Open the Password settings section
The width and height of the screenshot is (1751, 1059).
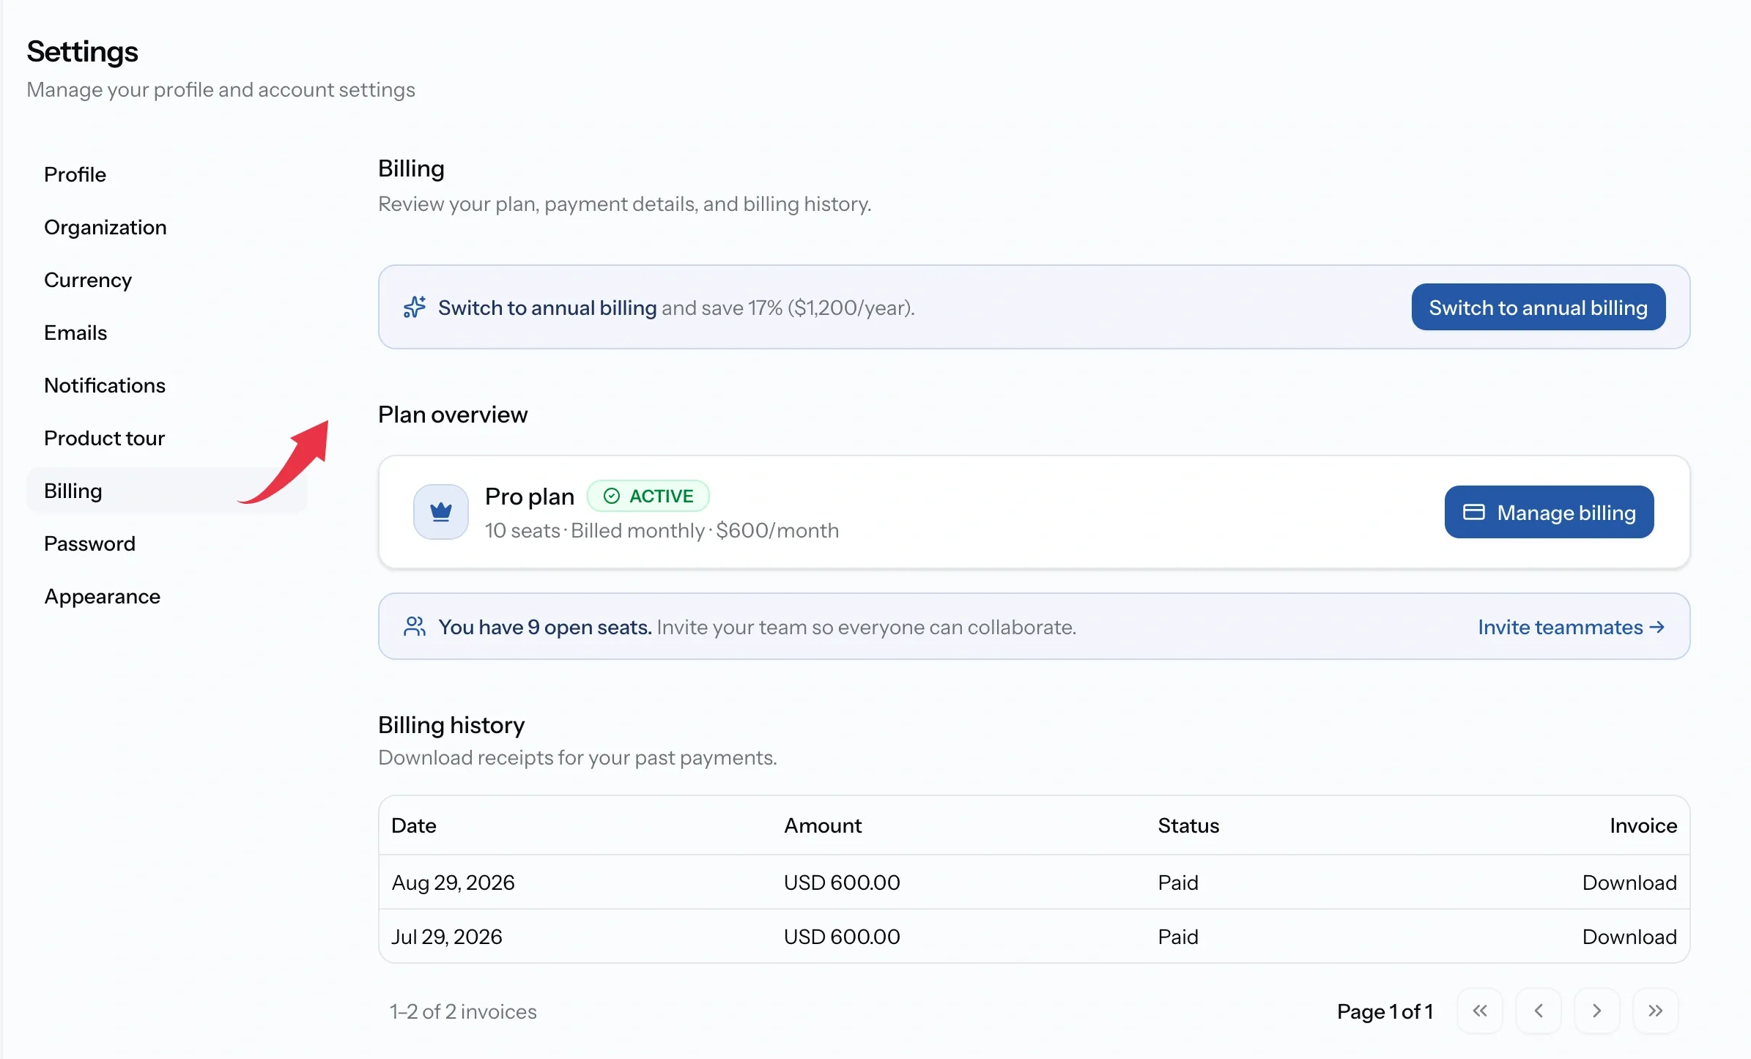click(167, 543)
